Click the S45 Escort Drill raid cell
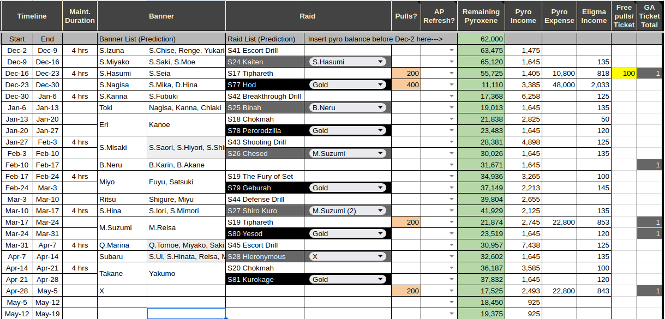 pos(265,245)
